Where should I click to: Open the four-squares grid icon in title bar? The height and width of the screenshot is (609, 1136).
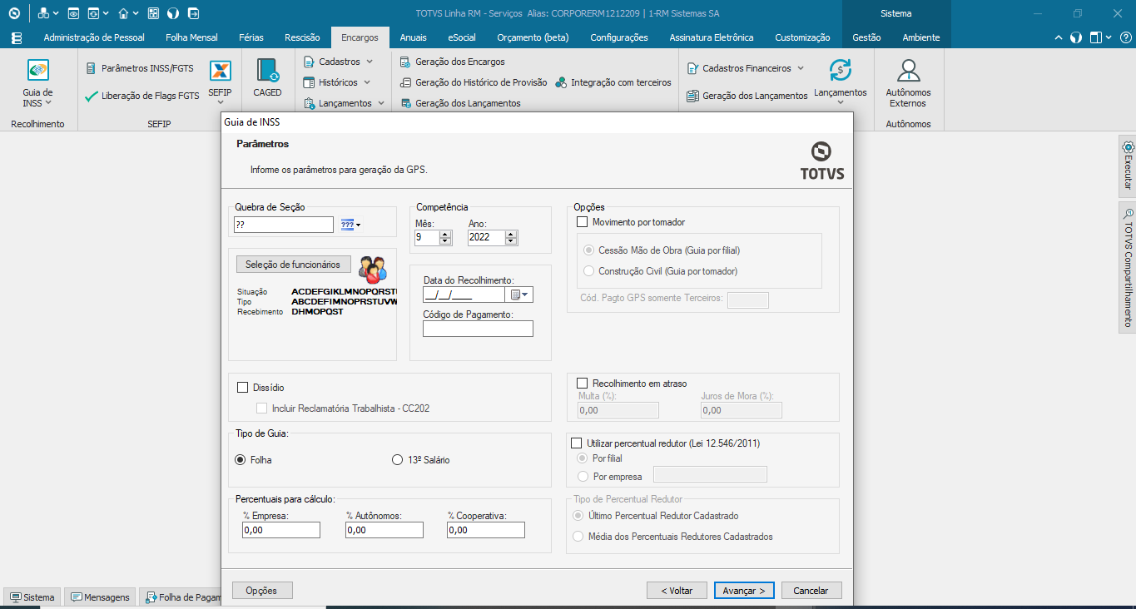click(153, 13)
